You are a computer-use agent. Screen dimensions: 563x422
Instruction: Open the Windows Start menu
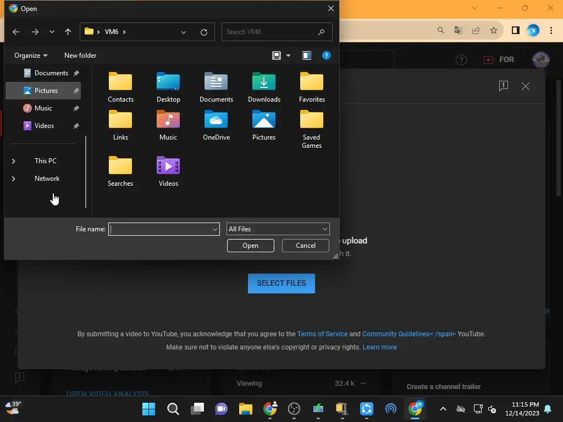(148, 409)
